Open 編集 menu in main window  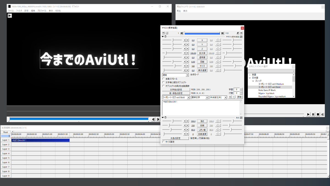pos(33,11)
